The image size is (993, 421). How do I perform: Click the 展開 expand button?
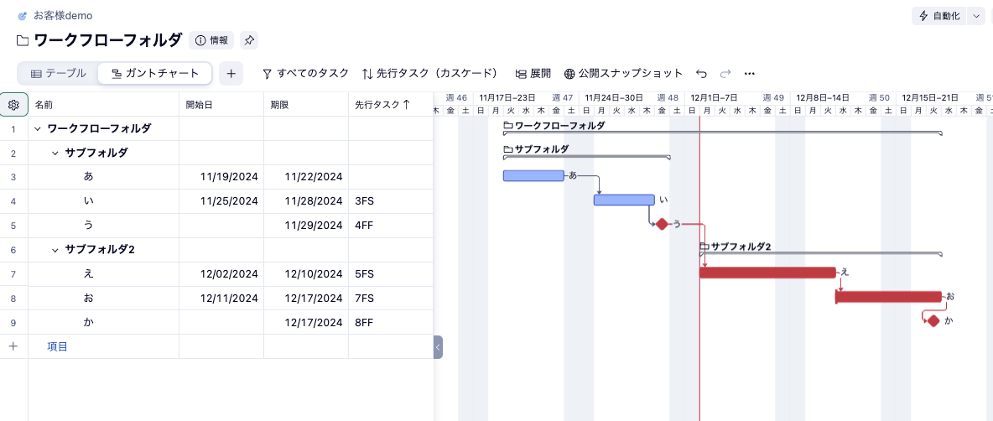(533, 74)
